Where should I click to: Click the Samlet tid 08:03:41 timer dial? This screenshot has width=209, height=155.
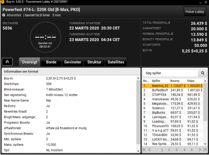coord(45,37)
